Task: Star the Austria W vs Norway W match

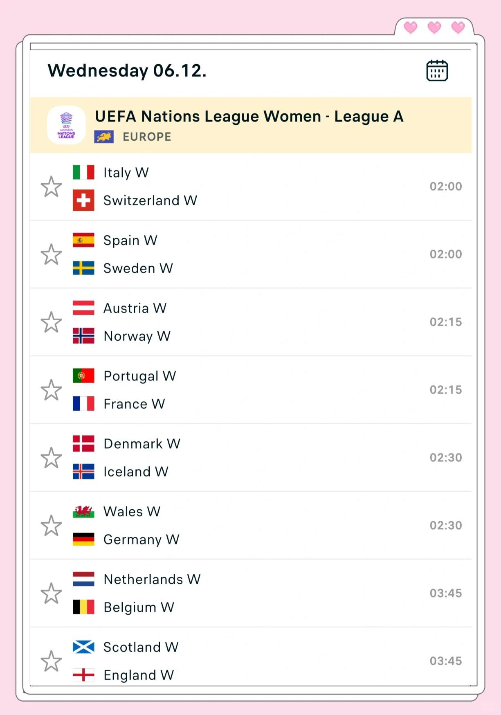Action: pyautogui.click(x=51, y=322)
